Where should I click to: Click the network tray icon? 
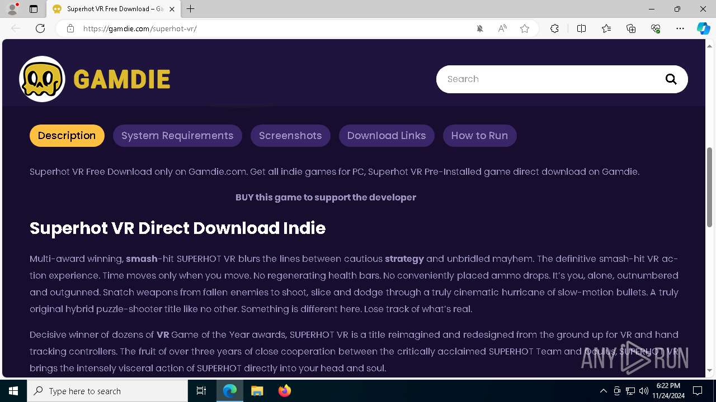pos(630,391)
